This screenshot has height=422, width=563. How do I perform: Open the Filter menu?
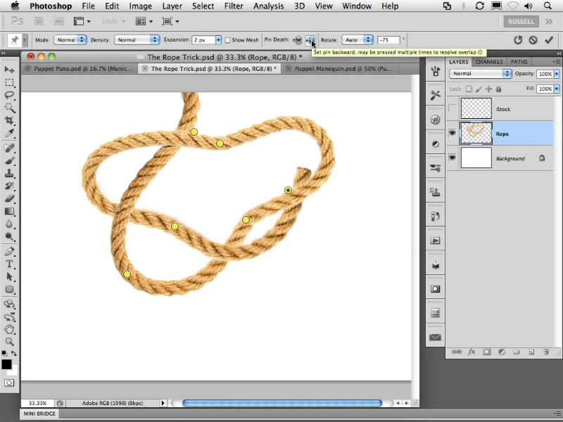click(x=235, y=6)
